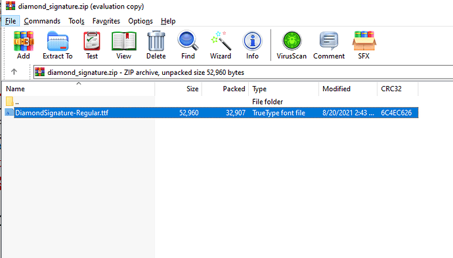This screenshot has width=453, height=258.
Task: Go up one level arrow
Action: 14,72
